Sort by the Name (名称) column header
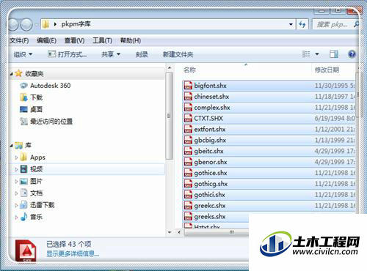The width and height of the screenshot is (367, 271). pyautogui.click(x=189, y=70)
